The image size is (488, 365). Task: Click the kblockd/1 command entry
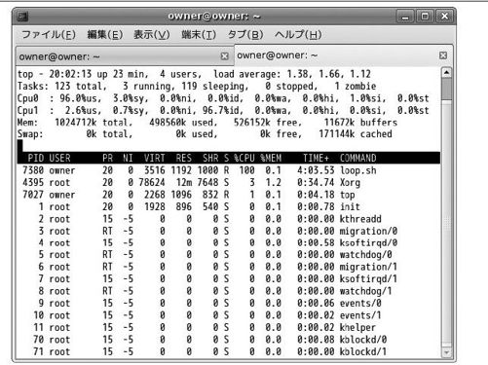[x=363, y=351]
